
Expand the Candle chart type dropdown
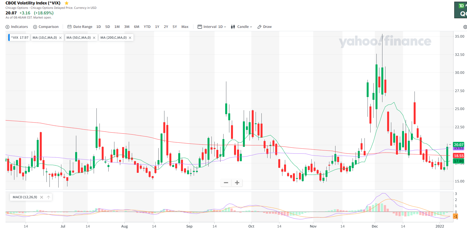(242, 27)
